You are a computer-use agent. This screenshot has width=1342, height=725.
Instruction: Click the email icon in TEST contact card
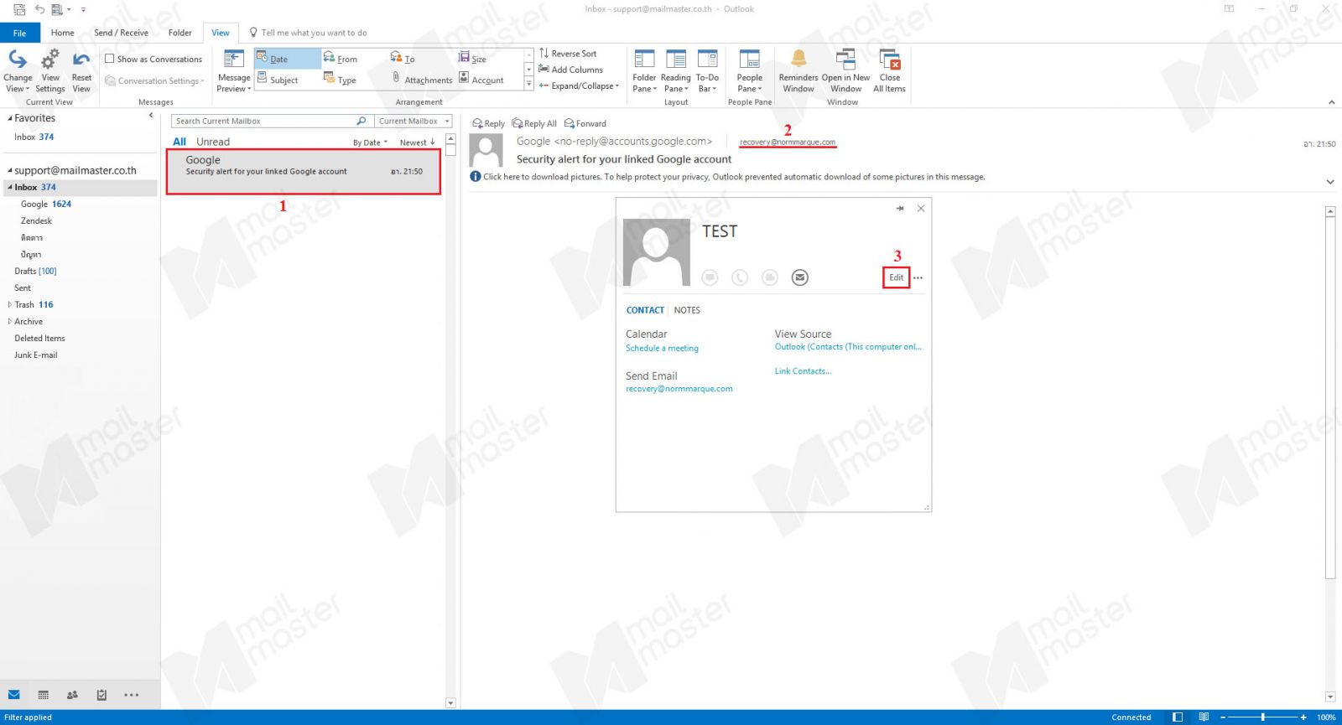coord(800,277)
